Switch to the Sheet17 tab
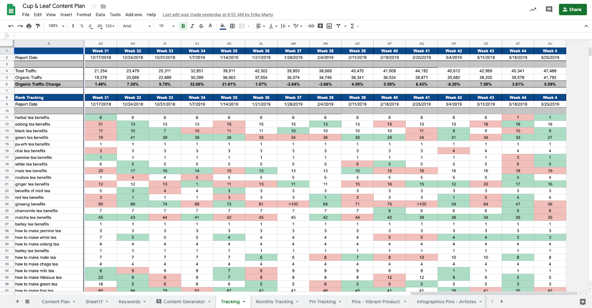Viewport: 592px width, 308px height. pos(94,302)
